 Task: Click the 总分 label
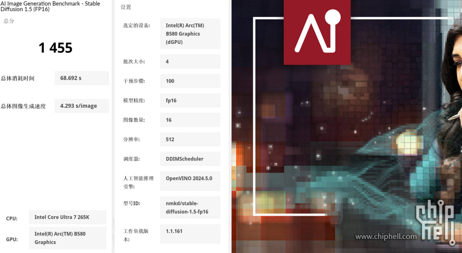8,21
